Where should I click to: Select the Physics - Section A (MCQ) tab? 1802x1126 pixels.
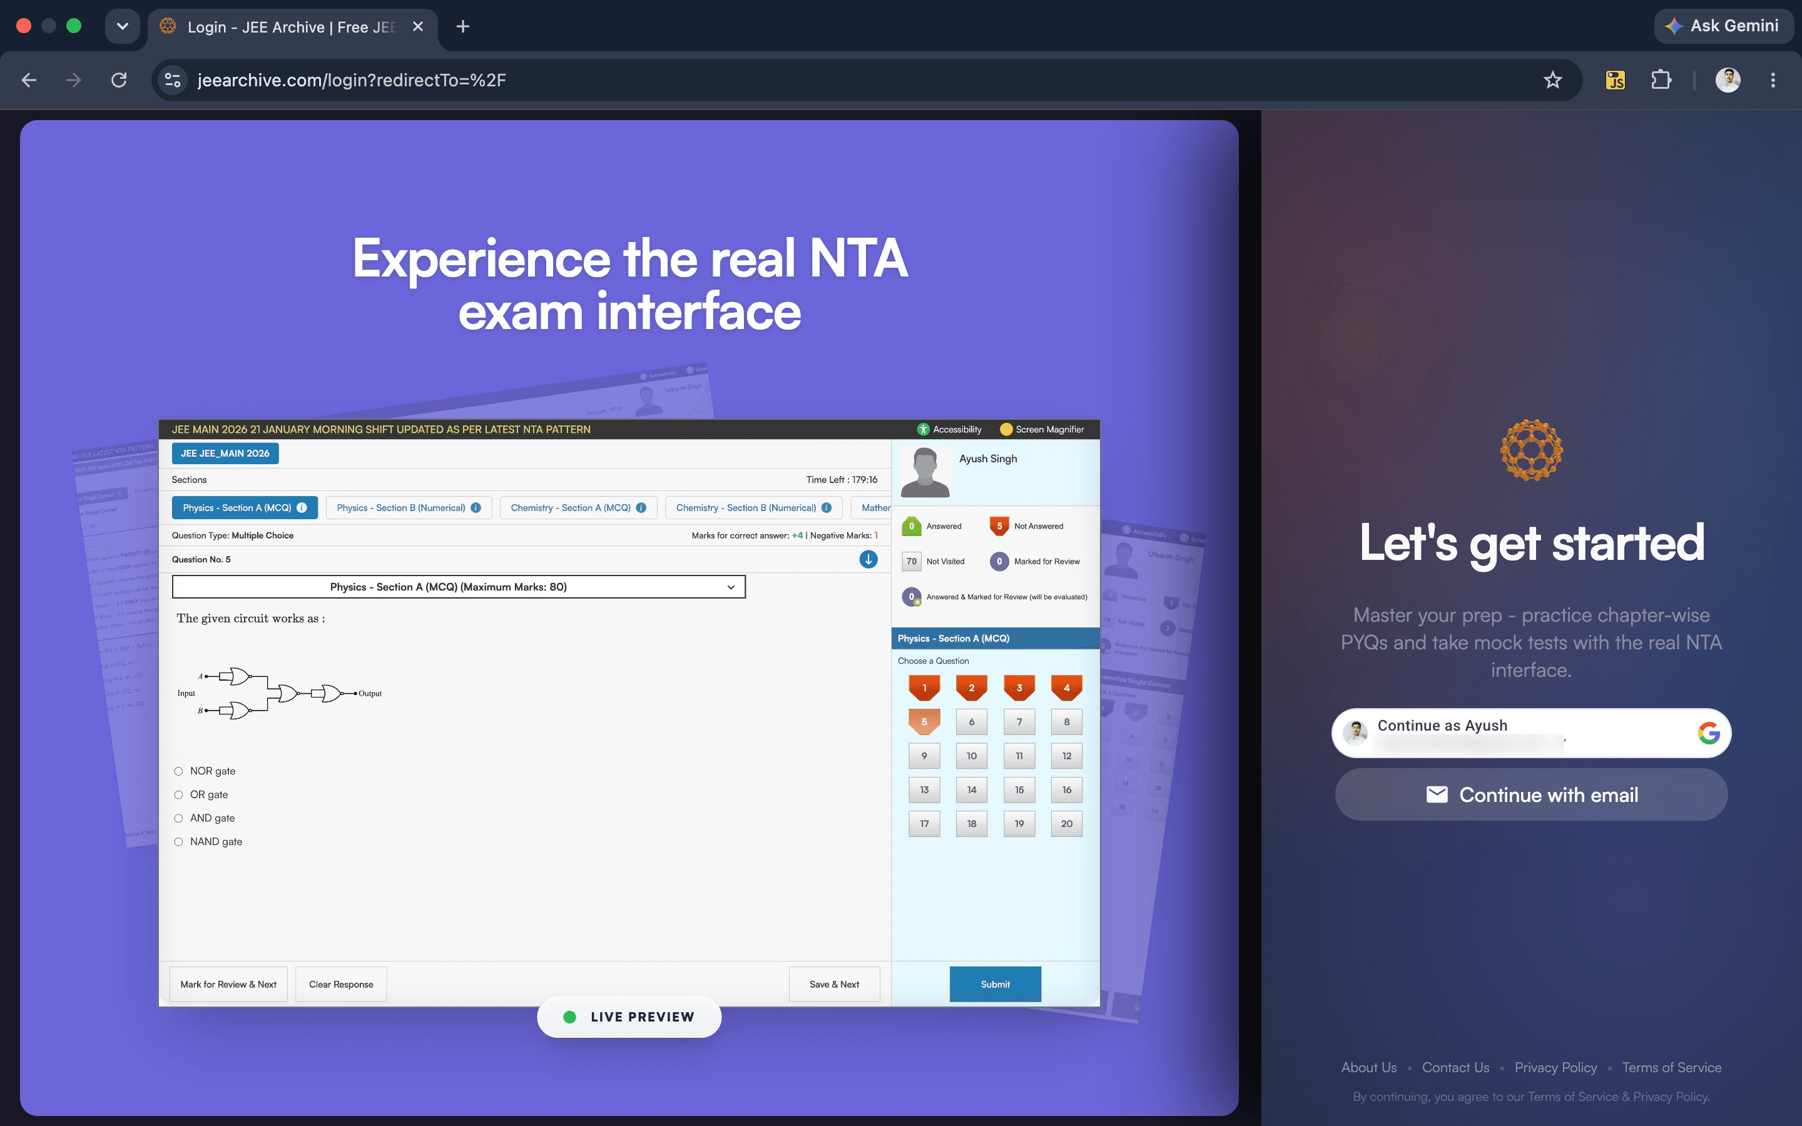pyautogui.click(x=244, y=508)
